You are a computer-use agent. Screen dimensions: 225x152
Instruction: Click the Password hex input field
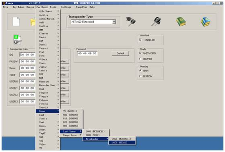click(x=87, y=53)
